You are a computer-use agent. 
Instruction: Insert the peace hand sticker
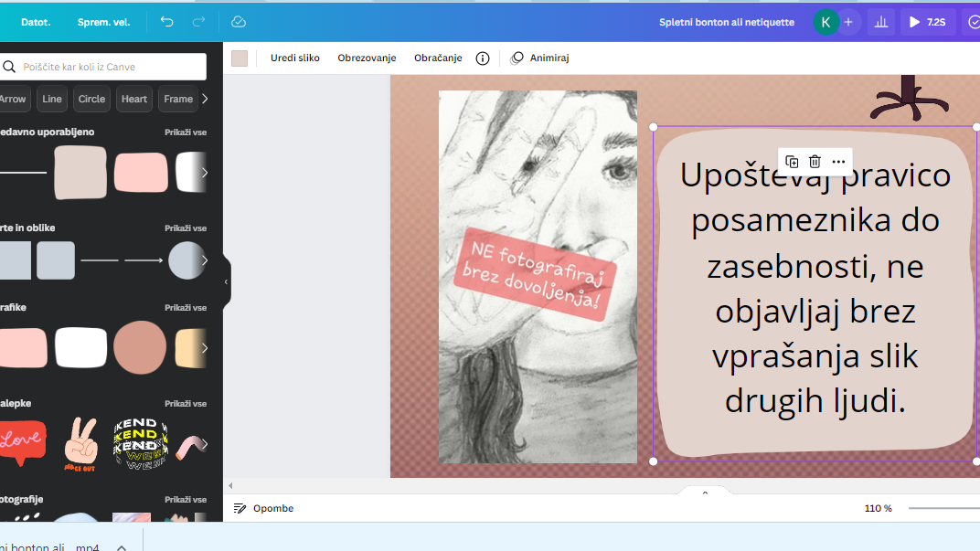80,444
